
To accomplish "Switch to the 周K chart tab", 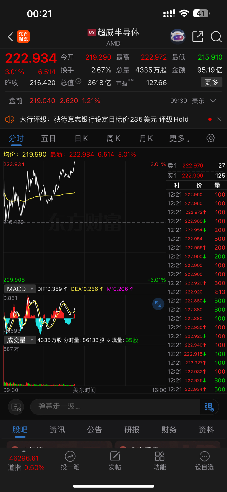I will (113, 138).
